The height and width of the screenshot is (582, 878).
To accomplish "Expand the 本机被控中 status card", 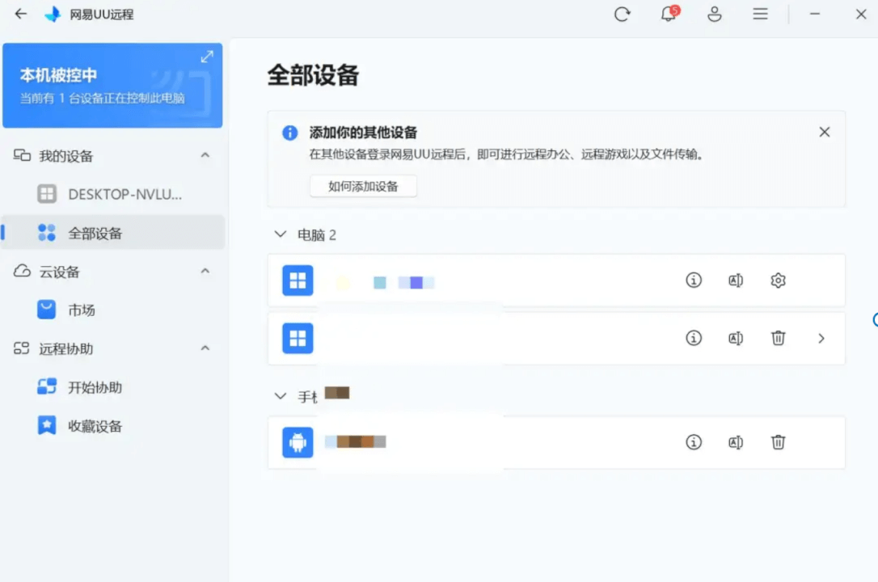I will point(207,57).
